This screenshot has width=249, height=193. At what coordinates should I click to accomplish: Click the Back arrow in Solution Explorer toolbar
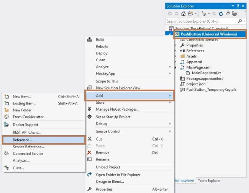coord(170,13)
